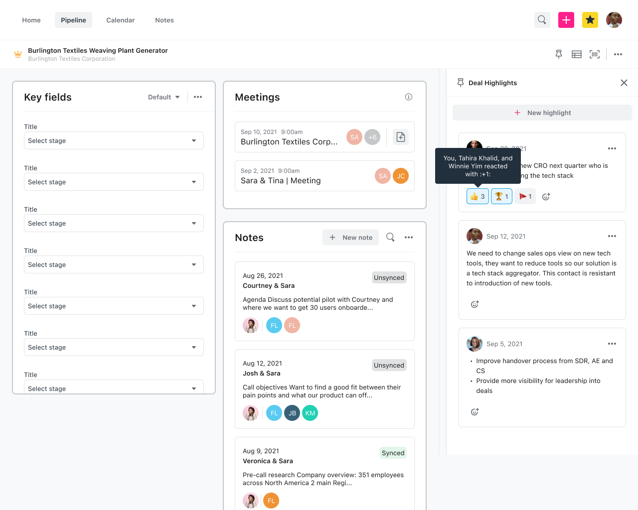
Task: Expand the sixth Select stage dropdown
Action: pos(114,347)
